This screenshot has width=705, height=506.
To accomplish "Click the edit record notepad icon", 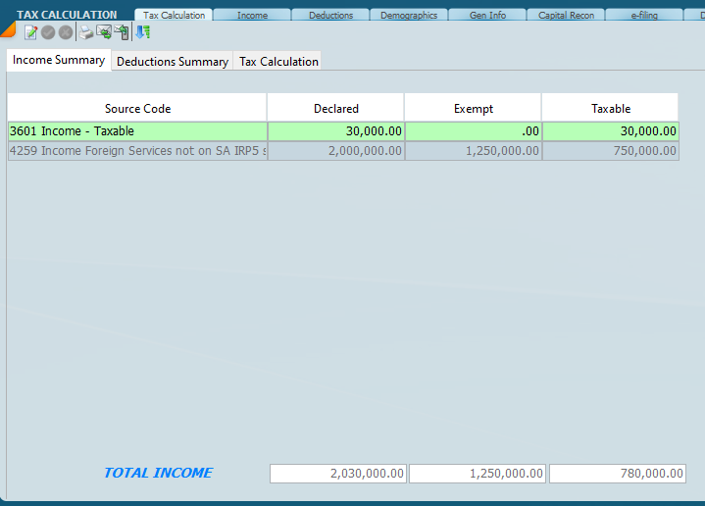I will tap(31, 32).
